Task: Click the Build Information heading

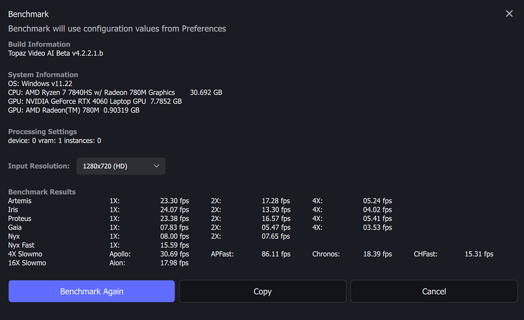Action: click(x=39, y=44)
